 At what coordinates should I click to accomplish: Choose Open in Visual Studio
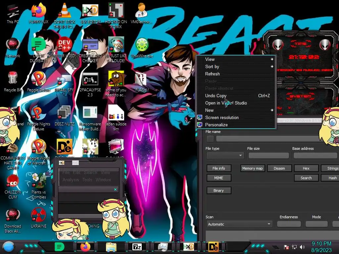tap(236, 103)
